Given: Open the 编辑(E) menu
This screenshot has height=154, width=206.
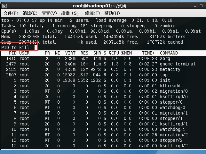Looking at the screenshot, I should pos(30,13).
